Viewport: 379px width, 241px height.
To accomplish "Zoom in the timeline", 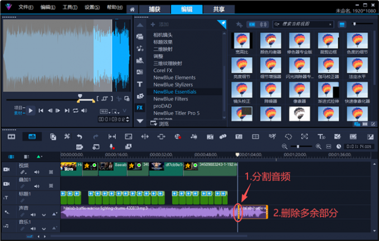I will [318, 147].
